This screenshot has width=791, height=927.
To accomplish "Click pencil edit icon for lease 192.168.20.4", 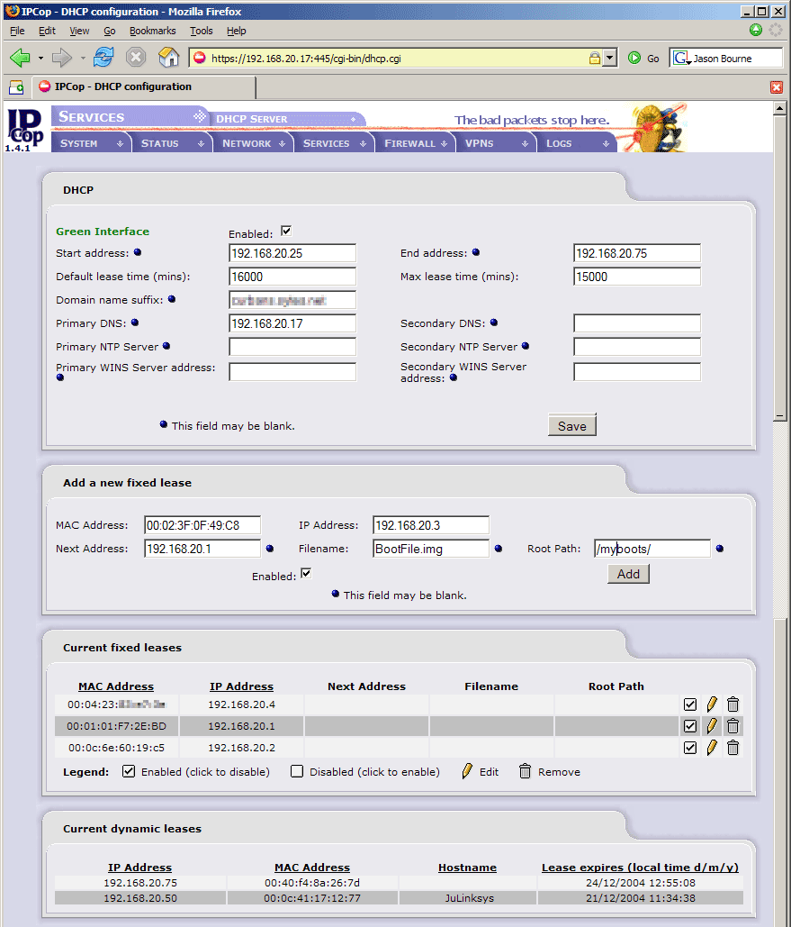I will [711, 704].
